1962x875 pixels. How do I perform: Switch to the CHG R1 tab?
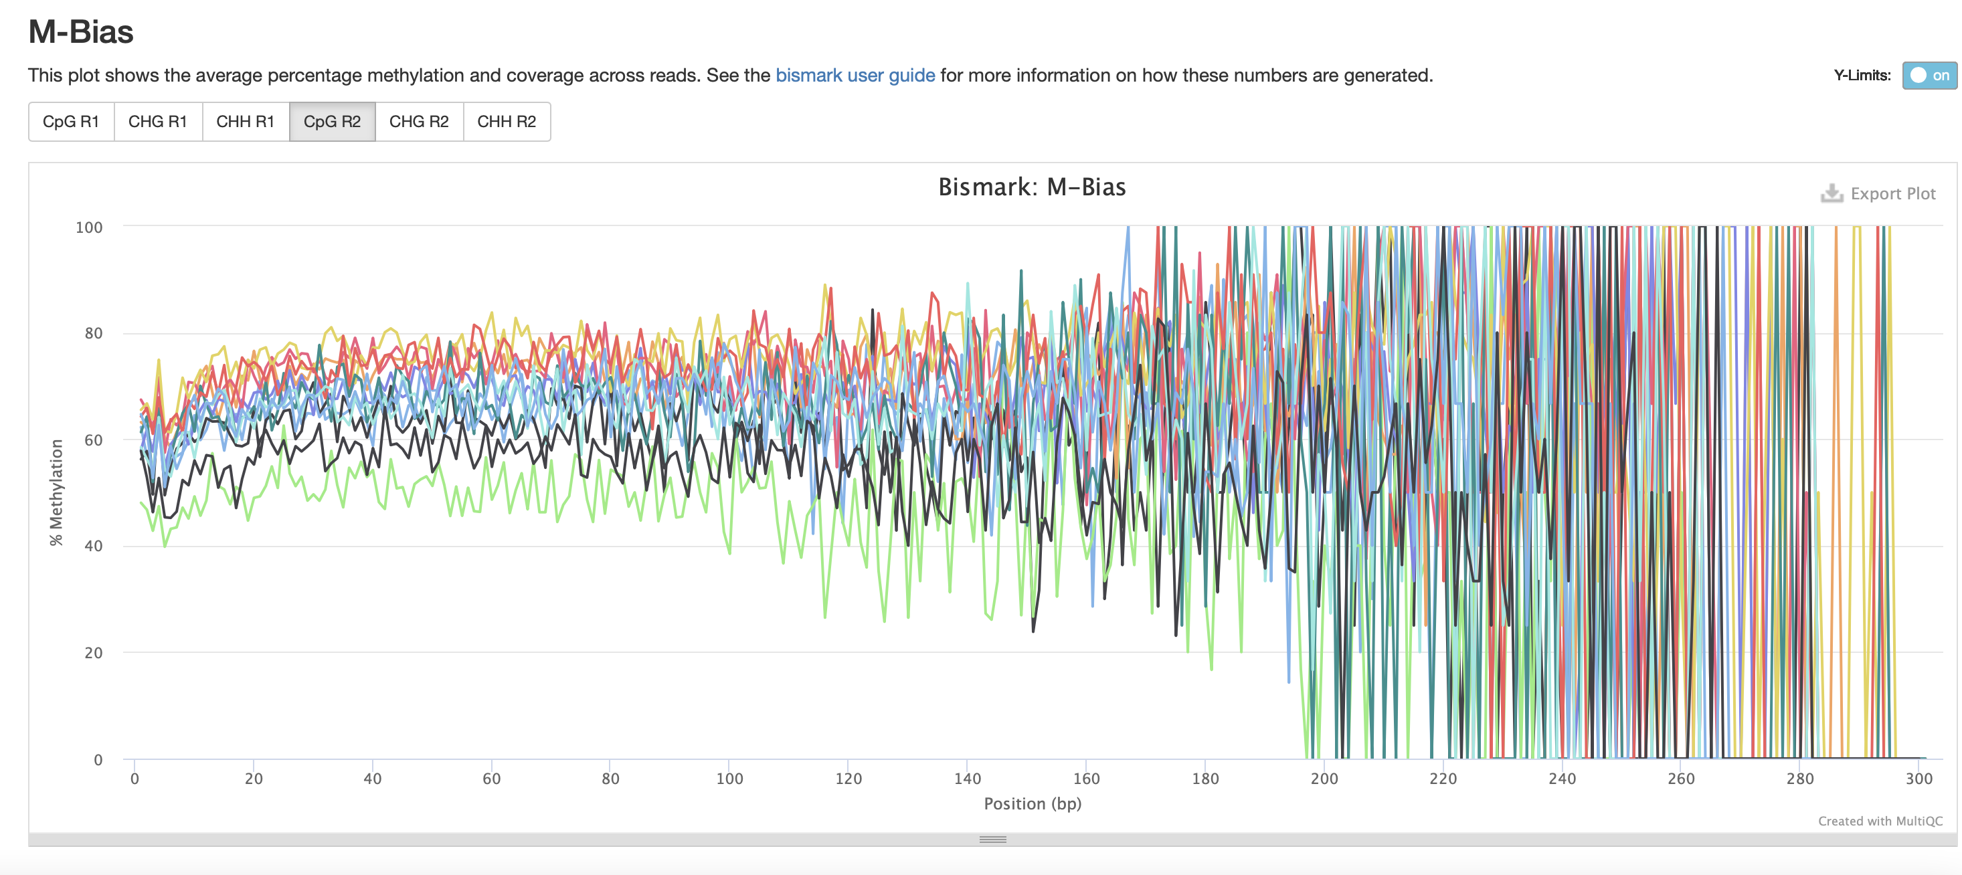point(158,122)
